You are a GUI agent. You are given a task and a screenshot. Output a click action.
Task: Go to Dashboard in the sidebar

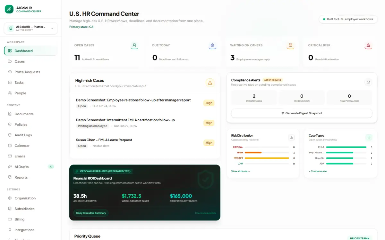(x=31, y=51)
